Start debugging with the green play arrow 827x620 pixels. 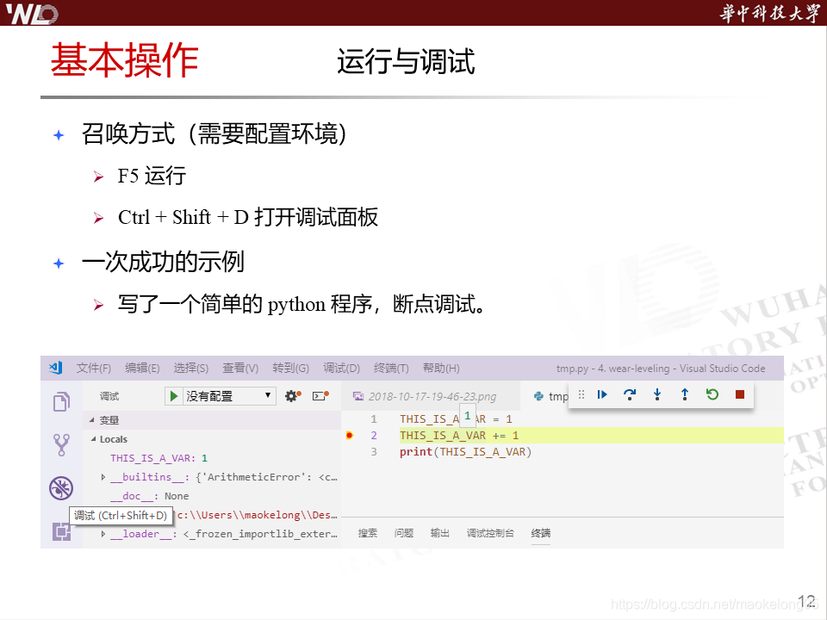tap(173, 396)
